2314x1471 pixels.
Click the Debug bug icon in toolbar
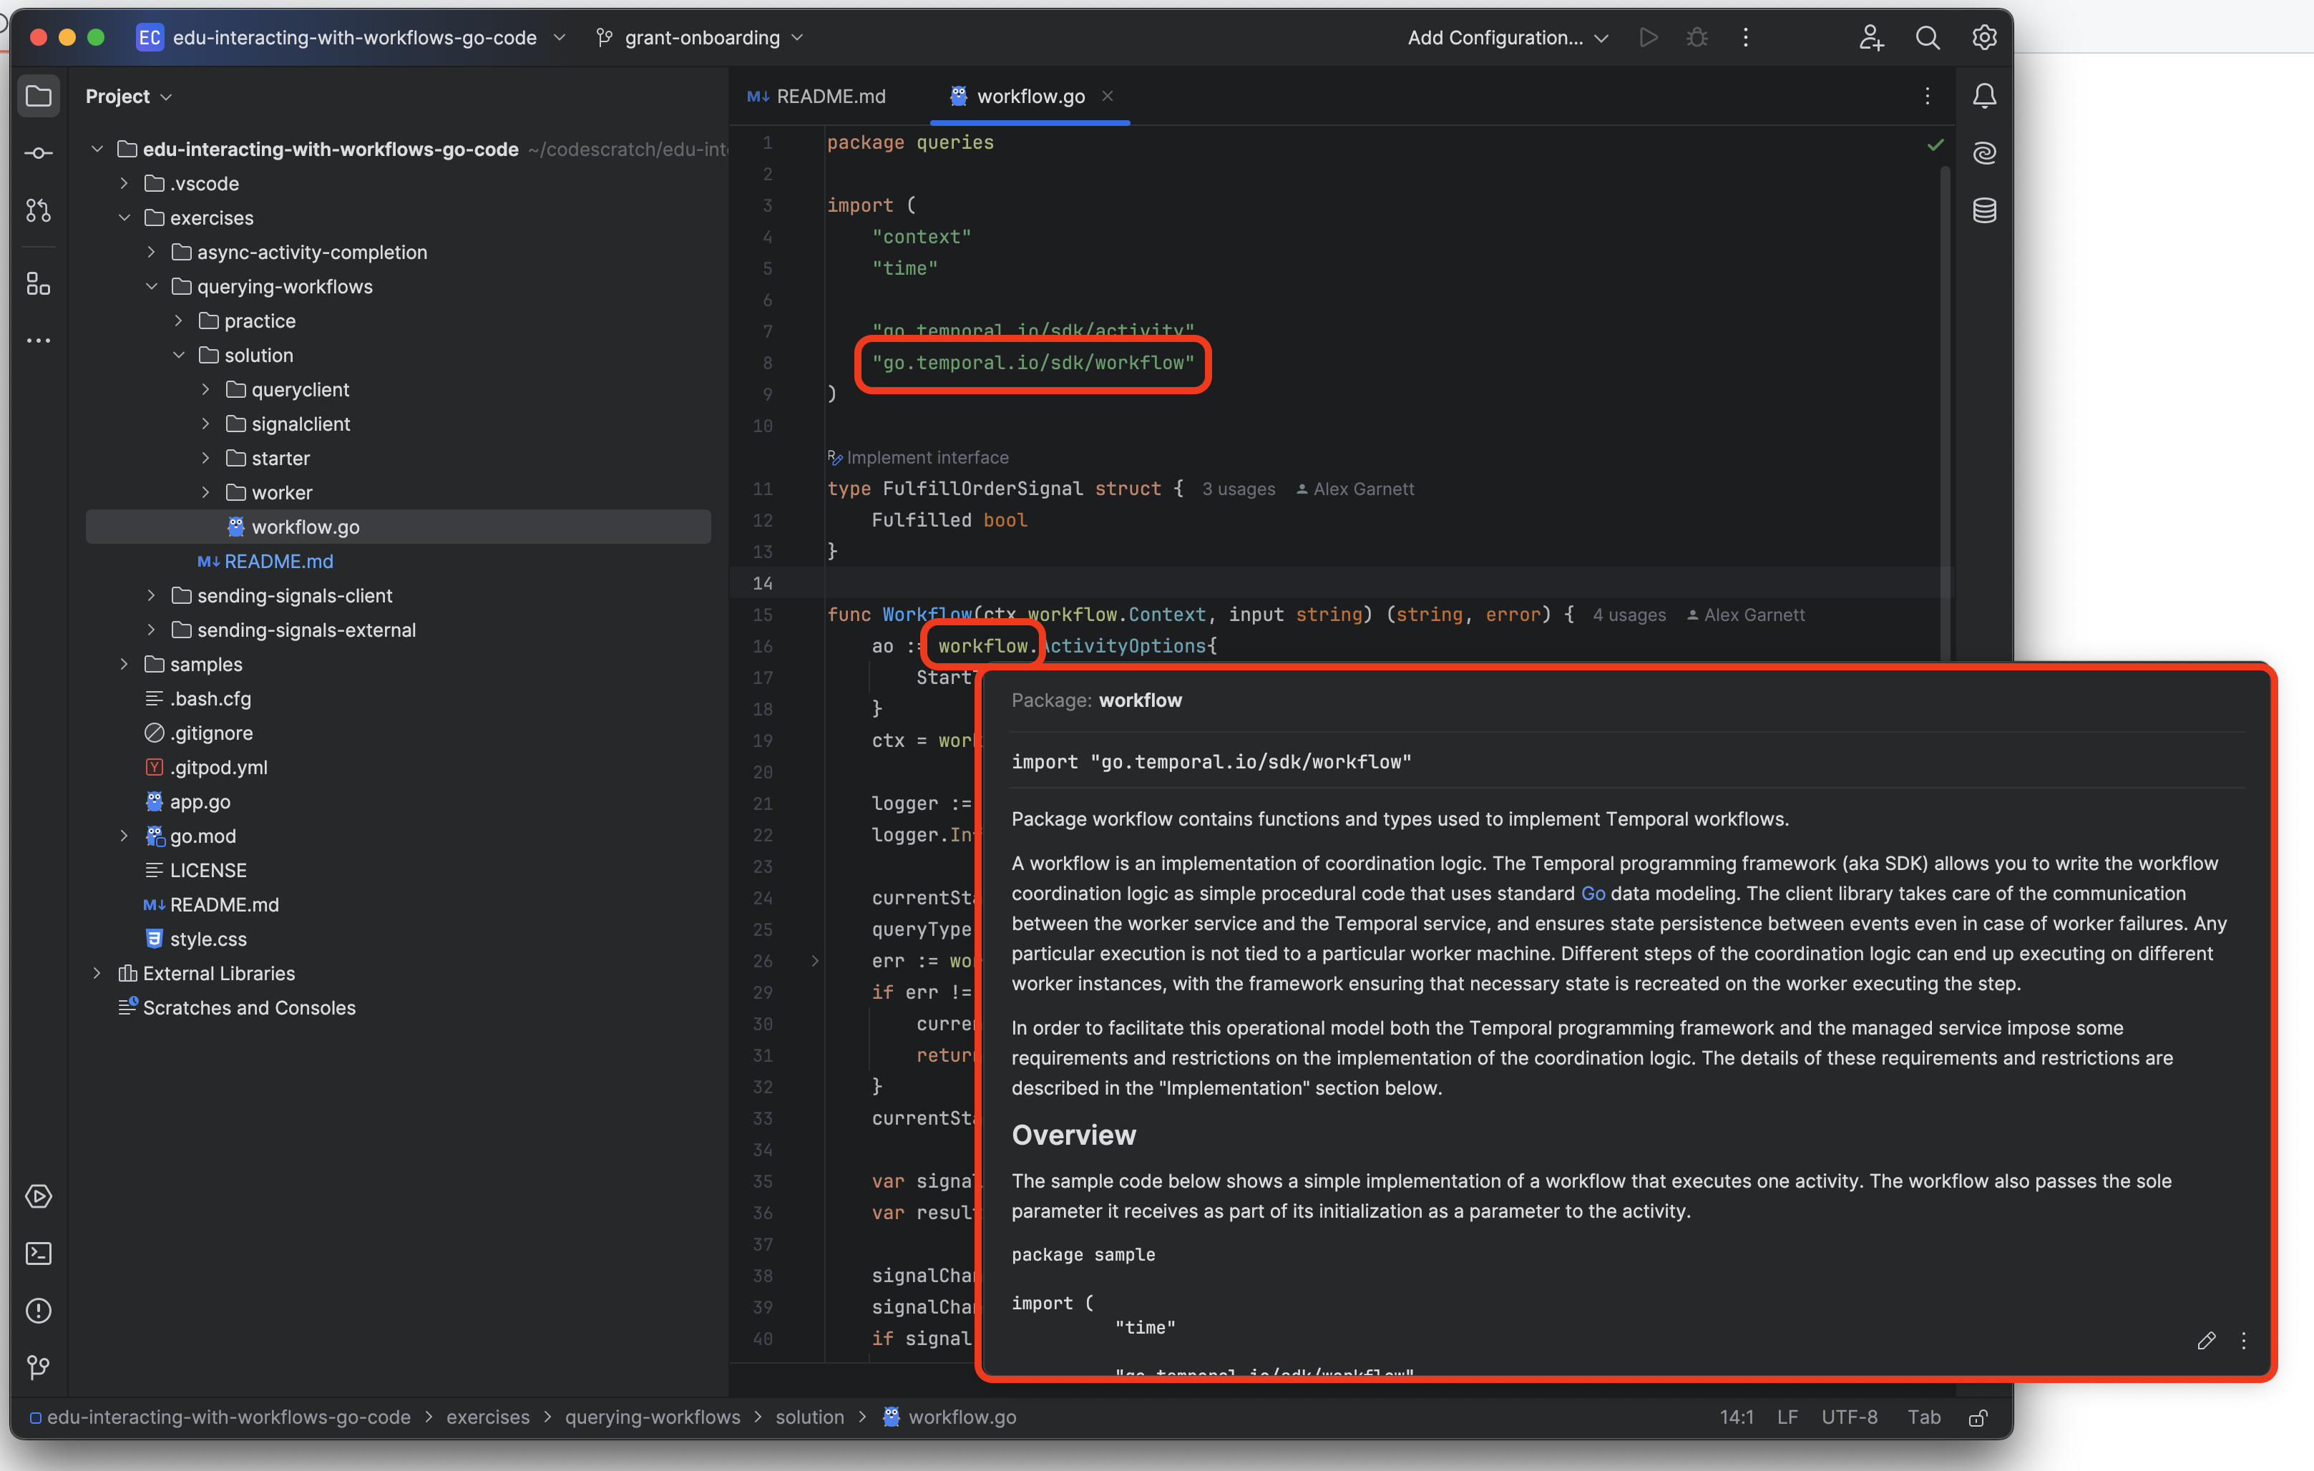click(1697, 37)
